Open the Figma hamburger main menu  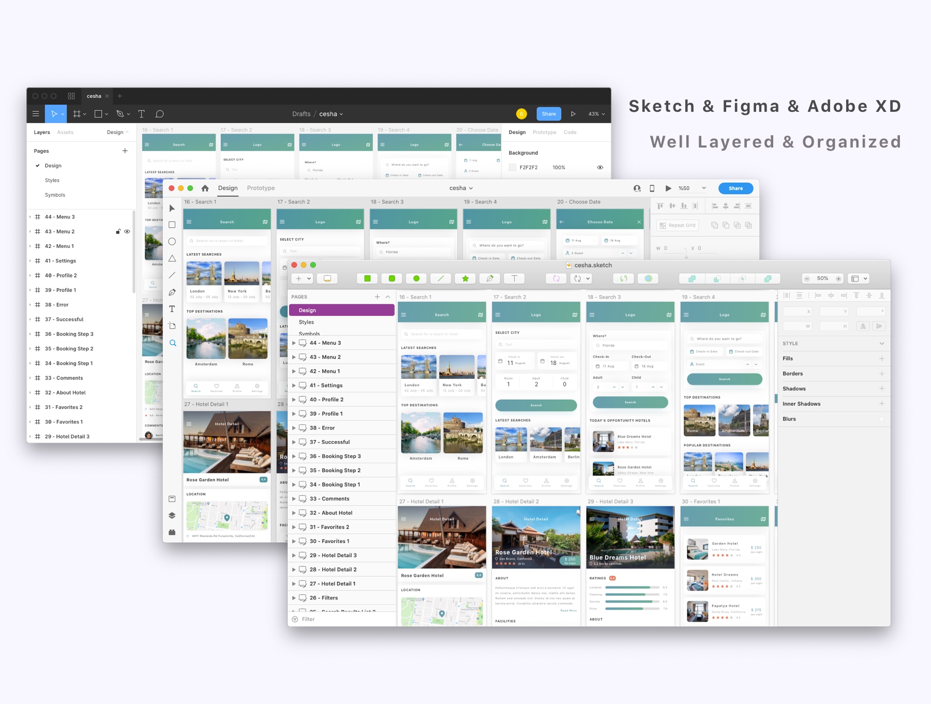pyautogui.click(x=36, y=114)
